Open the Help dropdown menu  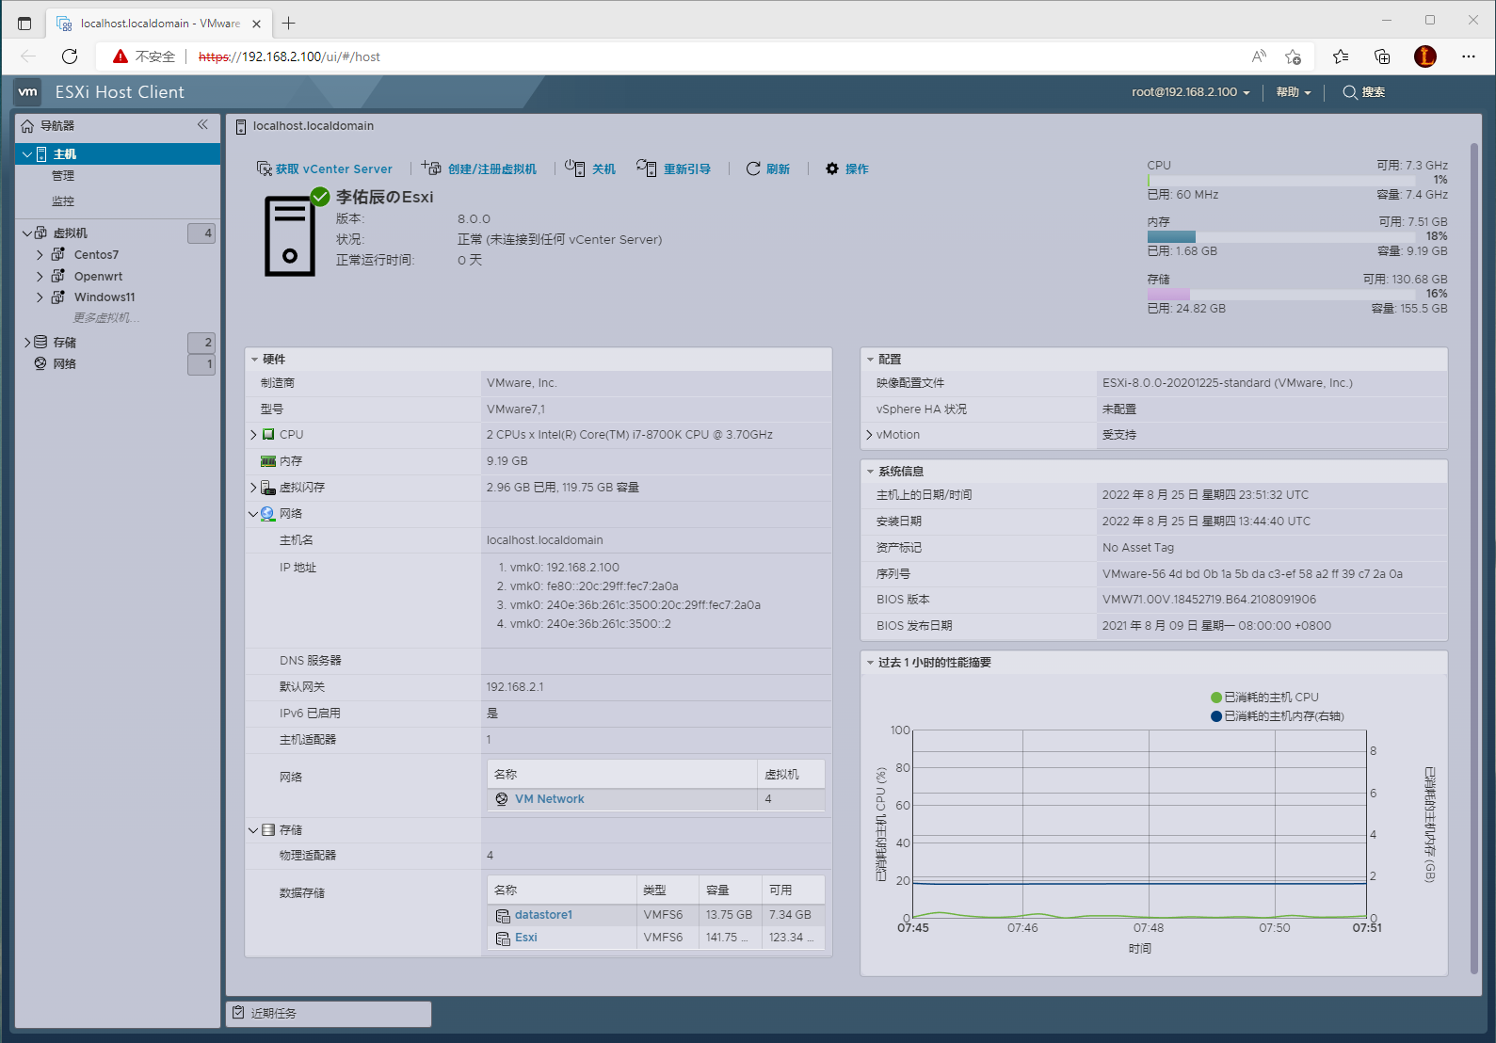point(1293,92)
